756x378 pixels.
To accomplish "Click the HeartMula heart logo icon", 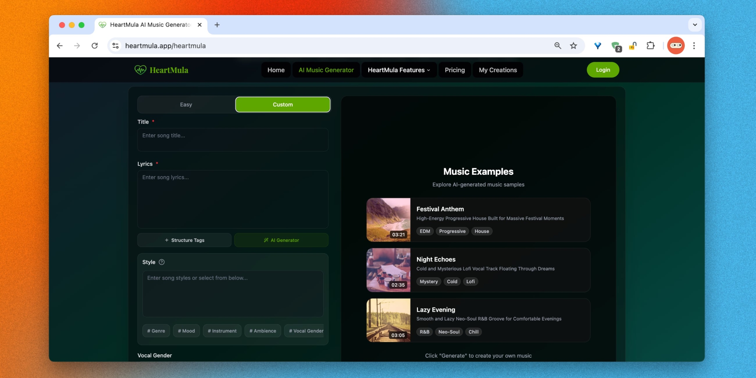I will 140,70.
